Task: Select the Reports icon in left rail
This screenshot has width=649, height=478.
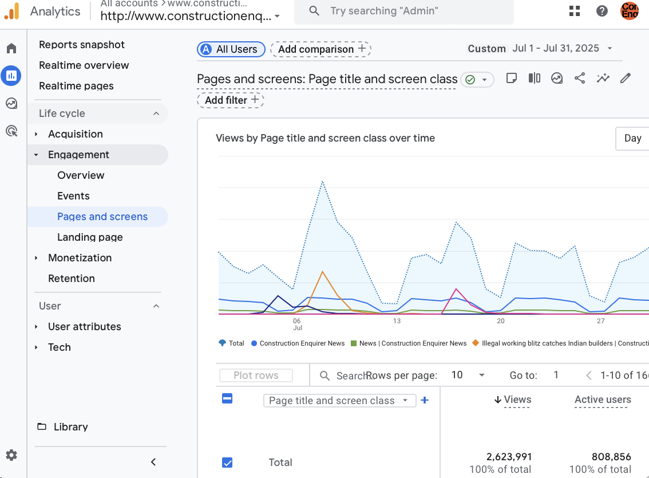Action: (11, 76)
